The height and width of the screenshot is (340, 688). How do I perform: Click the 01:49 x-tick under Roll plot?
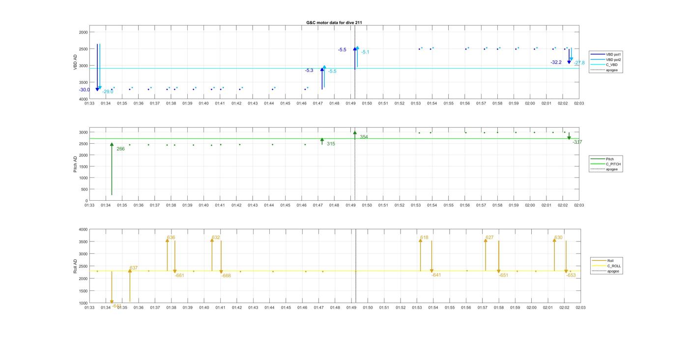(x=351, y=308)
